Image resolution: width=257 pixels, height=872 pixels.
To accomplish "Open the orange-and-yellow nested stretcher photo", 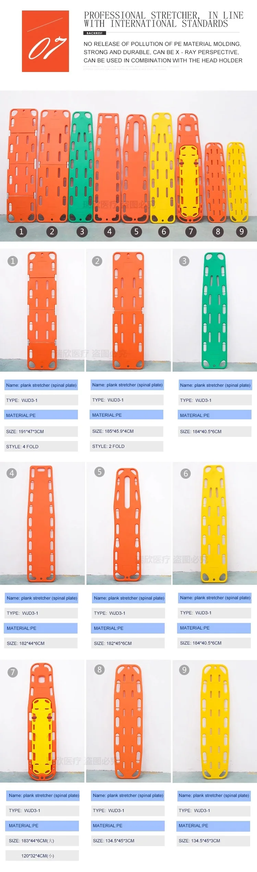I will click(42, 721).
